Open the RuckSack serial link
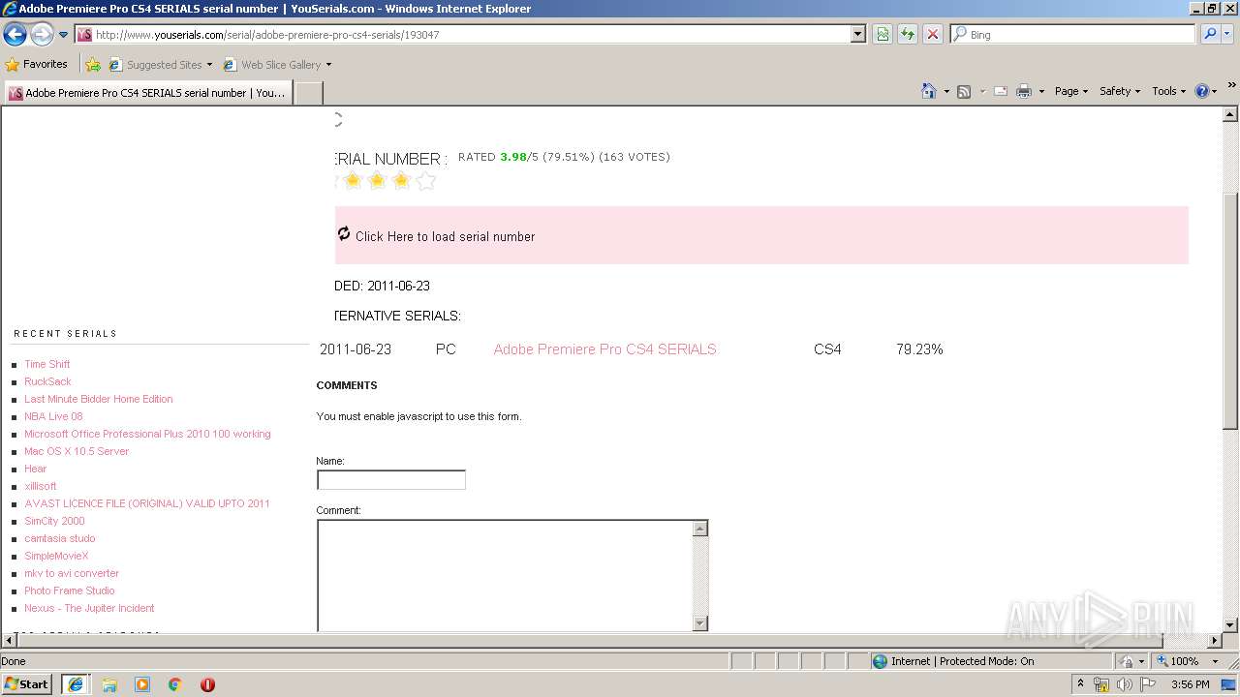 (47, 381)
